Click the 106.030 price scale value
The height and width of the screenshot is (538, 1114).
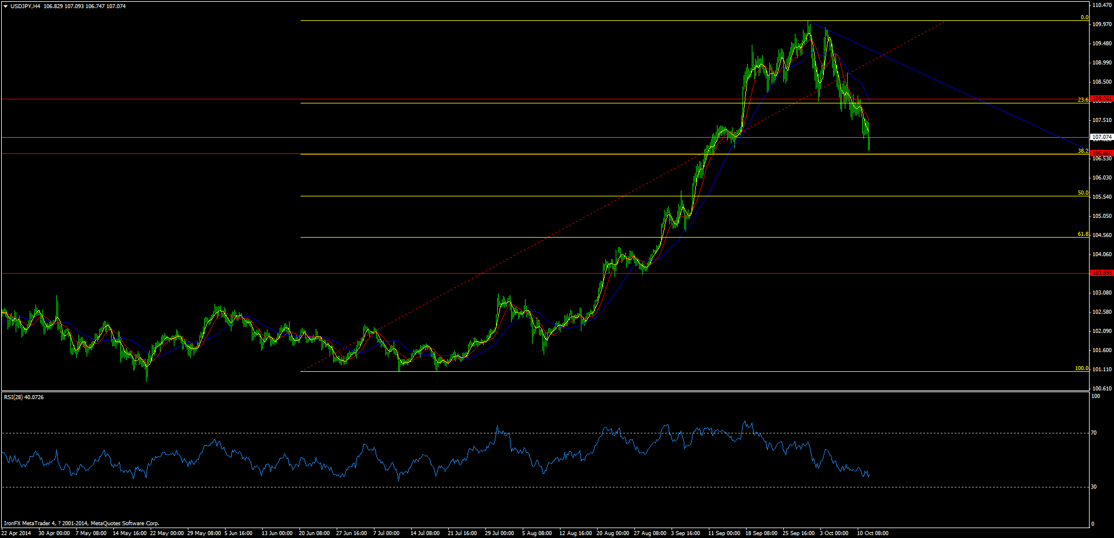pyautogui.click(x=1102, y=178)
